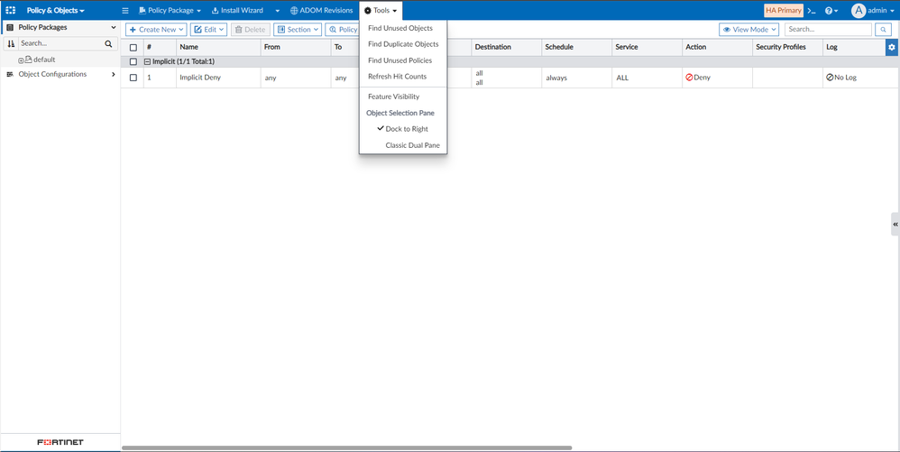Click the policy search input field
Viewport: 900px width, 452px height.
(828, 29)
